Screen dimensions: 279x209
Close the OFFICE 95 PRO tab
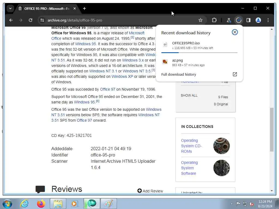75,8
